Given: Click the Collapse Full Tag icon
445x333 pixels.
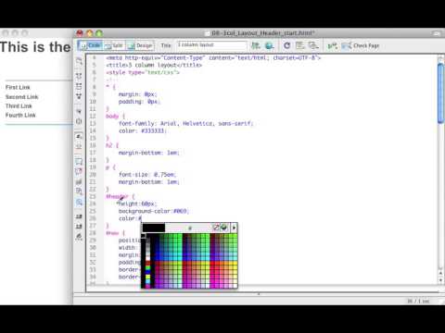Looking at the screenshot, I should [x=79, y=76].
